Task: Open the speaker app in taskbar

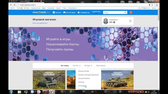Action: (32, 92)
